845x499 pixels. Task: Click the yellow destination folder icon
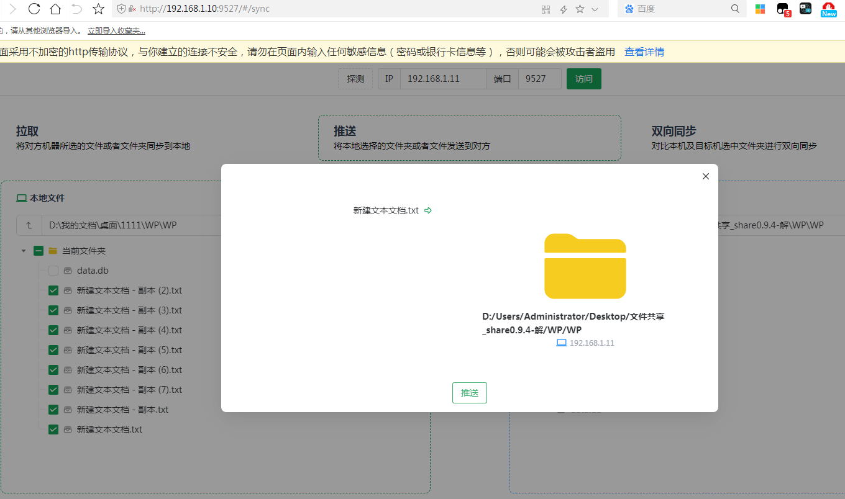585,266
